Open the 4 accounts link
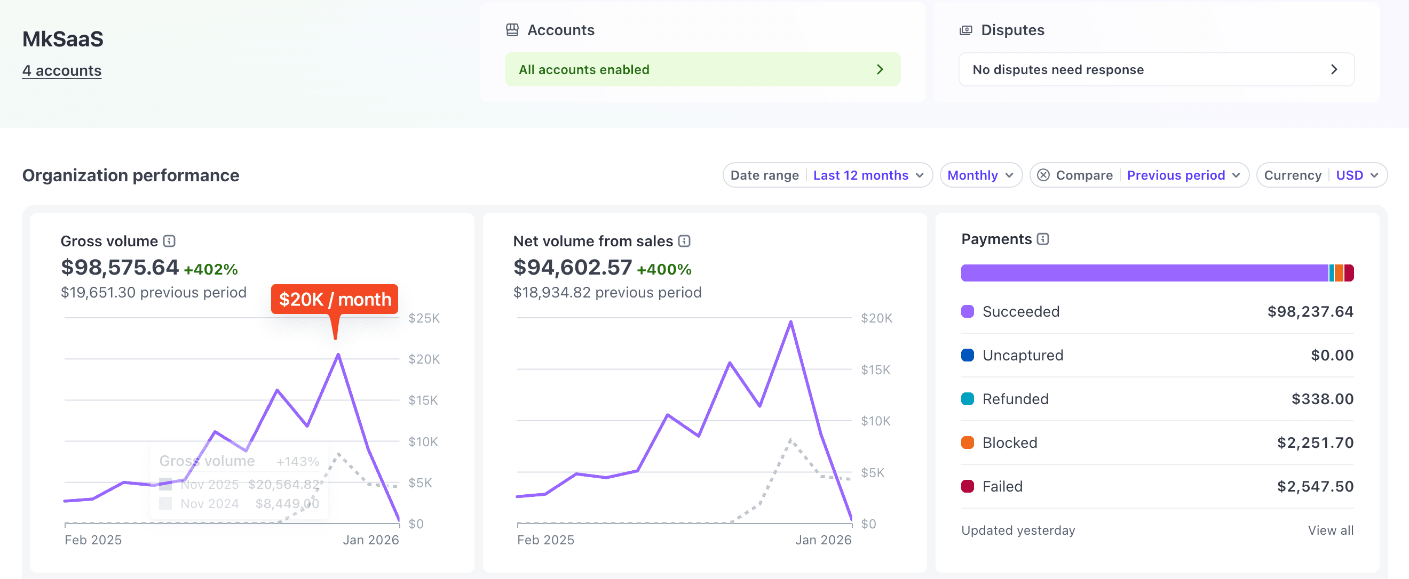This screenshot has height=579, width=1409. 62,70
